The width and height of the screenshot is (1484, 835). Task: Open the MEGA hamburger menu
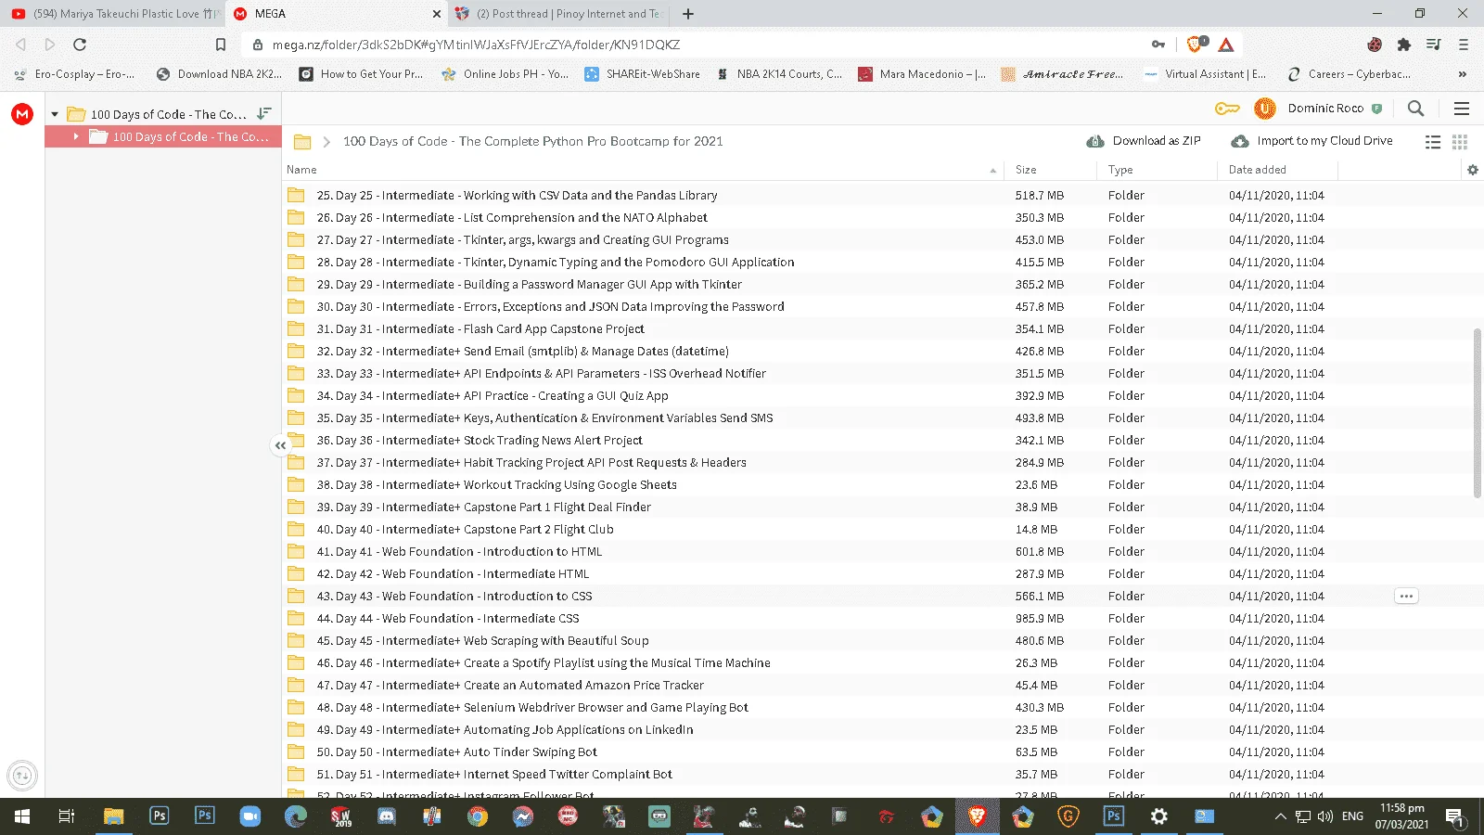click(1462, 109)
